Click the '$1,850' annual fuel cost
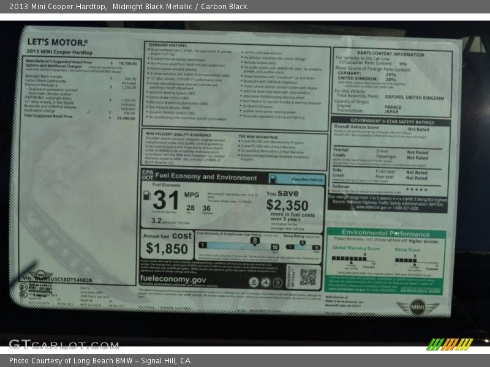This screenshot has height=367, width=490. (167, 249)
